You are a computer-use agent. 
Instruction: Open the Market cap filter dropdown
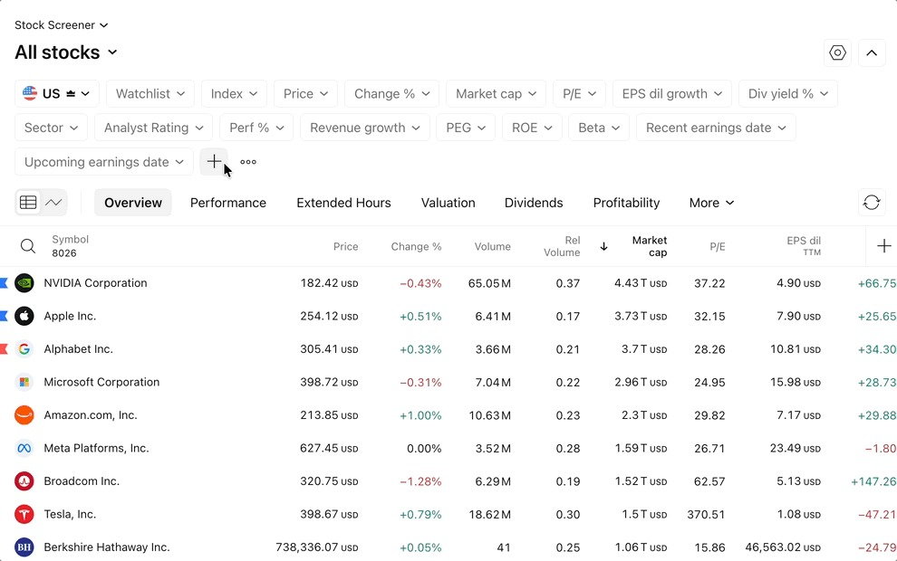tap(496, 94)
